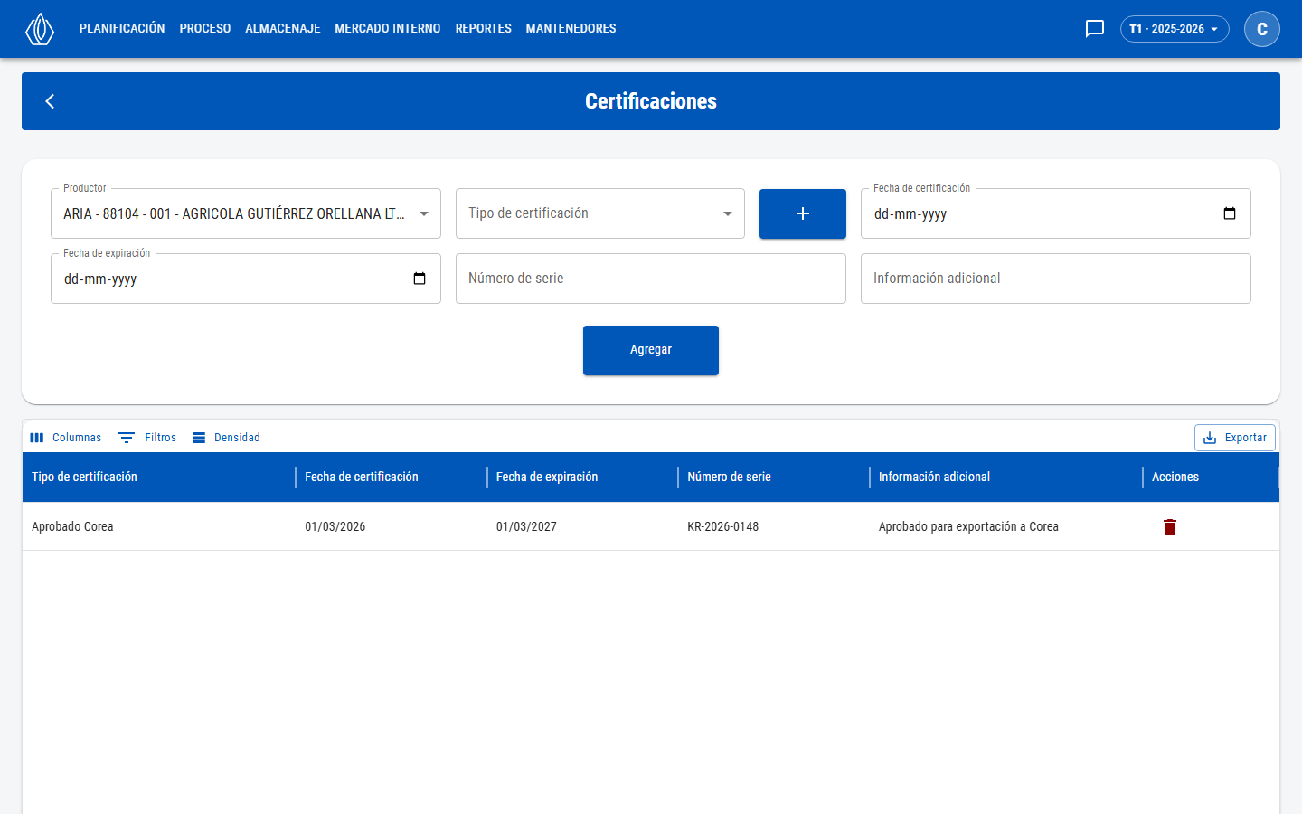This screenshot has width=1302, height=814.
Task: Select the KR-2026-0148 serial cell
Action: coord(774,526)
